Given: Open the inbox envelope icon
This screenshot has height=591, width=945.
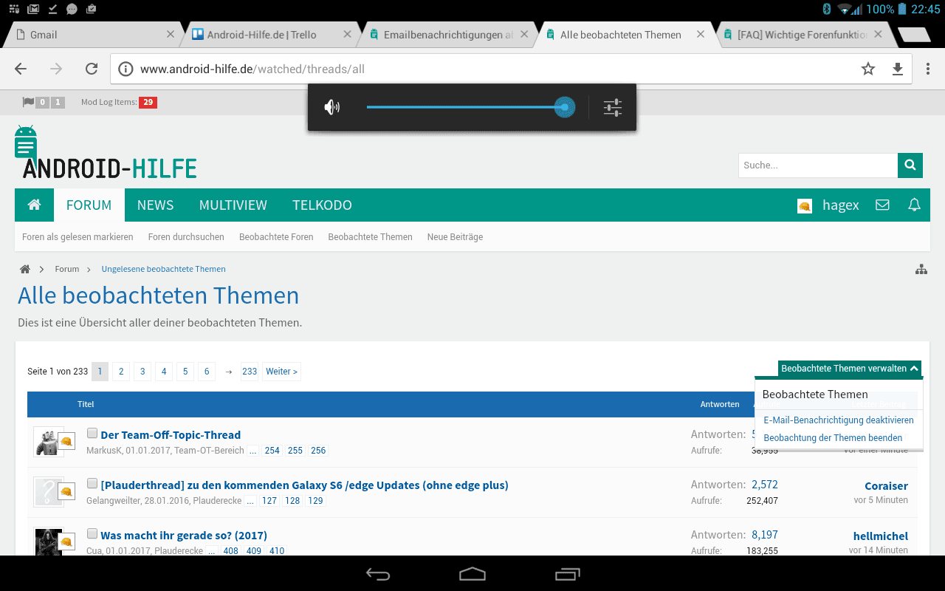Looking at the screenshot, I should pyautogui.click(x=882, y=205).
